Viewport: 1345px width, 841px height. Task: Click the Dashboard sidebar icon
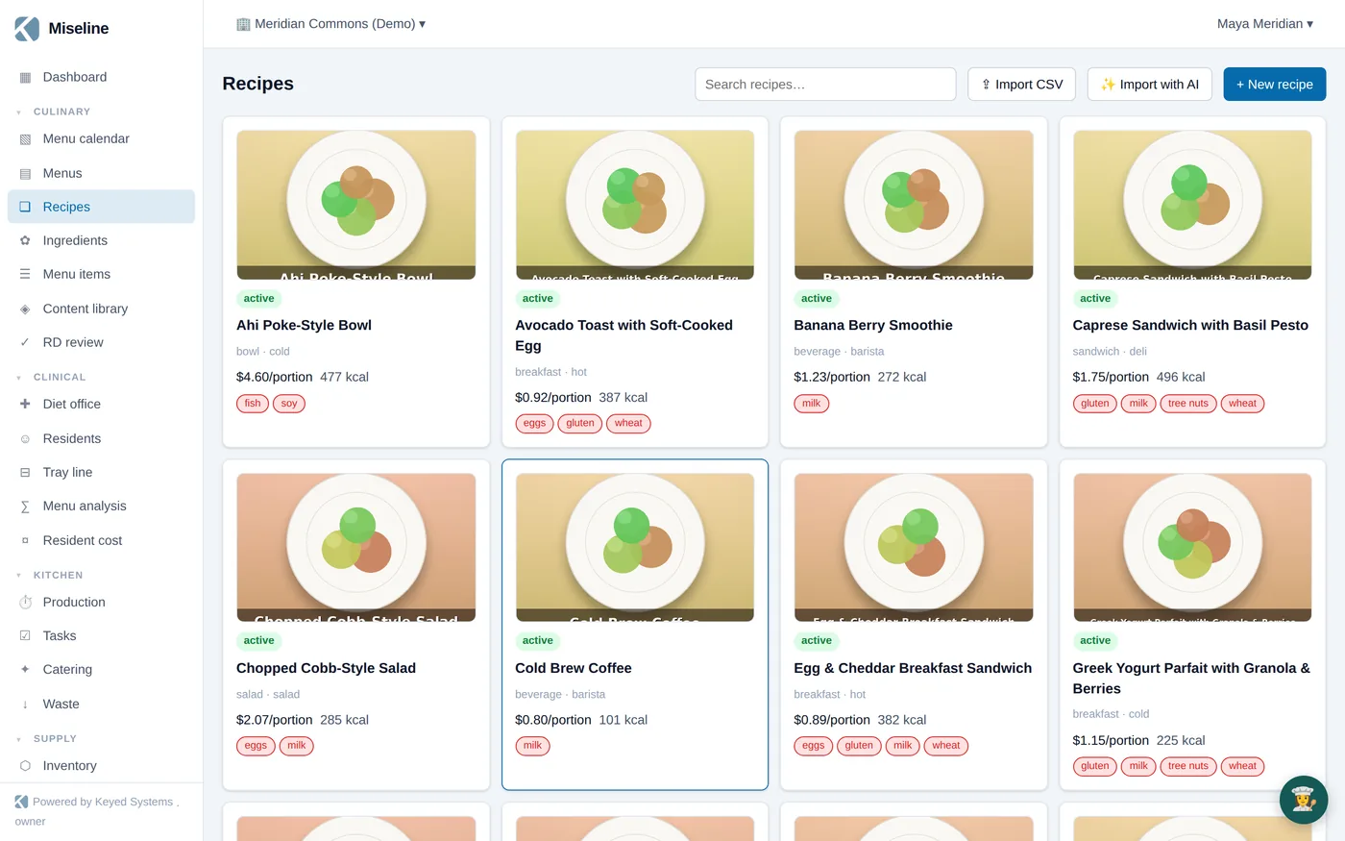(25, 77)
